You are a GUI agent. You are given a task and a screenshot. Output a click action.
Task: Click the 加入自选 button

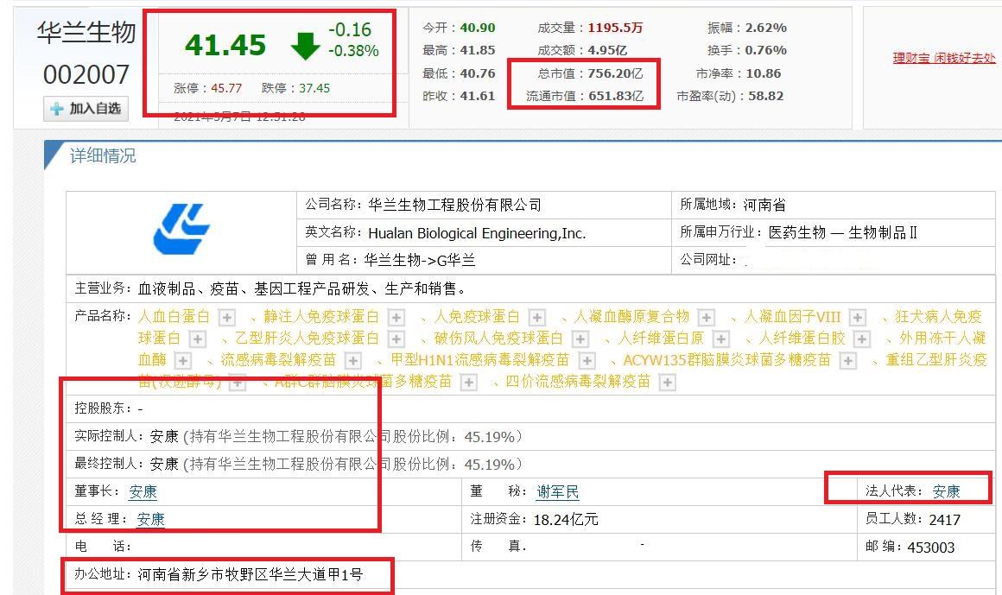pyautogui.click(x=86, y=109)
